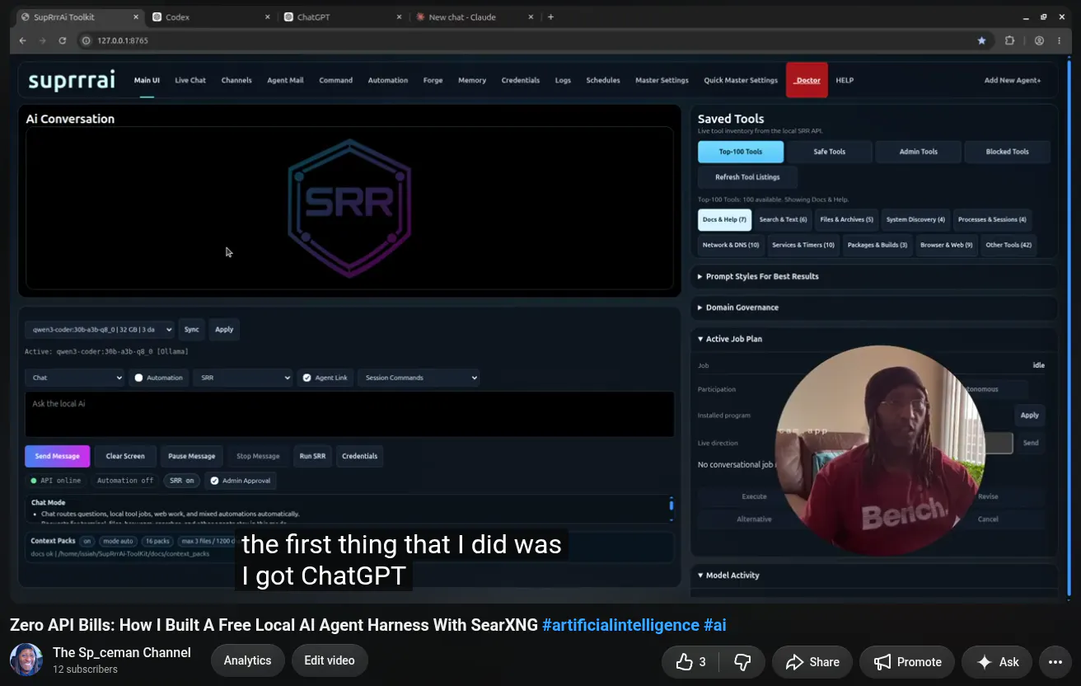Open a new browser tab with plus icon
Image resolution: width=1081 pixels, height=686 pixels.
(x=550, y=16)
